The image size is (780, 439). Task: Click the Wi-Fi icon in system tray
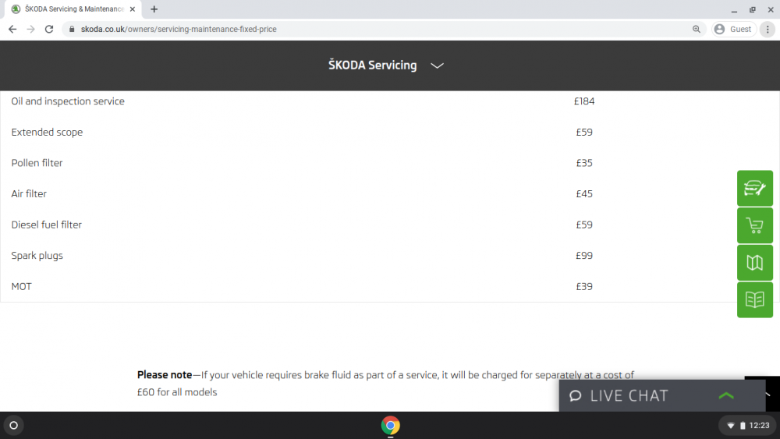pyautogui.click(x=731, y=426)
